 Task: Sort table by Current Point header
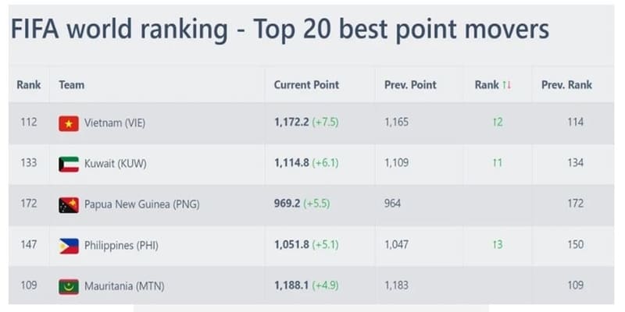(x=306, y=85)
